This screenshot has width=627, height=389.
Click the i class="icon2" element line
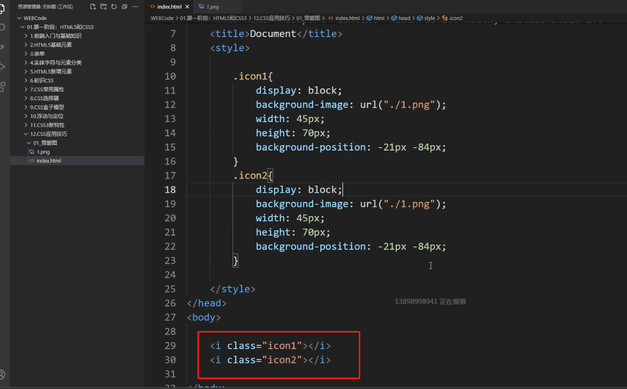(x=271, y=360)
